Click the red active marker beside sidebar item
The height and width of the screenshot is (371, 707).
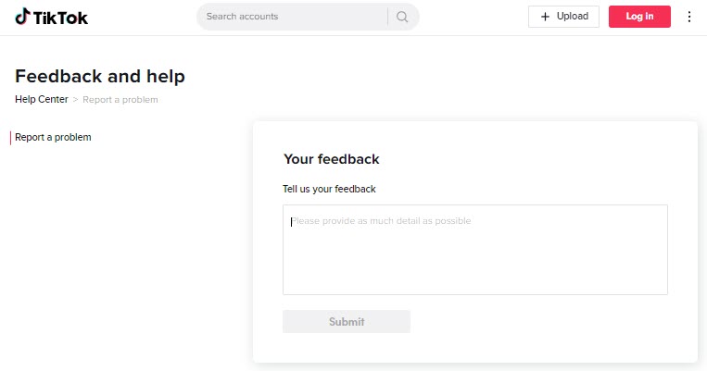click(x=10, y=138)
